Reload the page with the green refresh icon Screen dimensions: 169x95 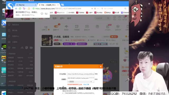coord(20,8)
